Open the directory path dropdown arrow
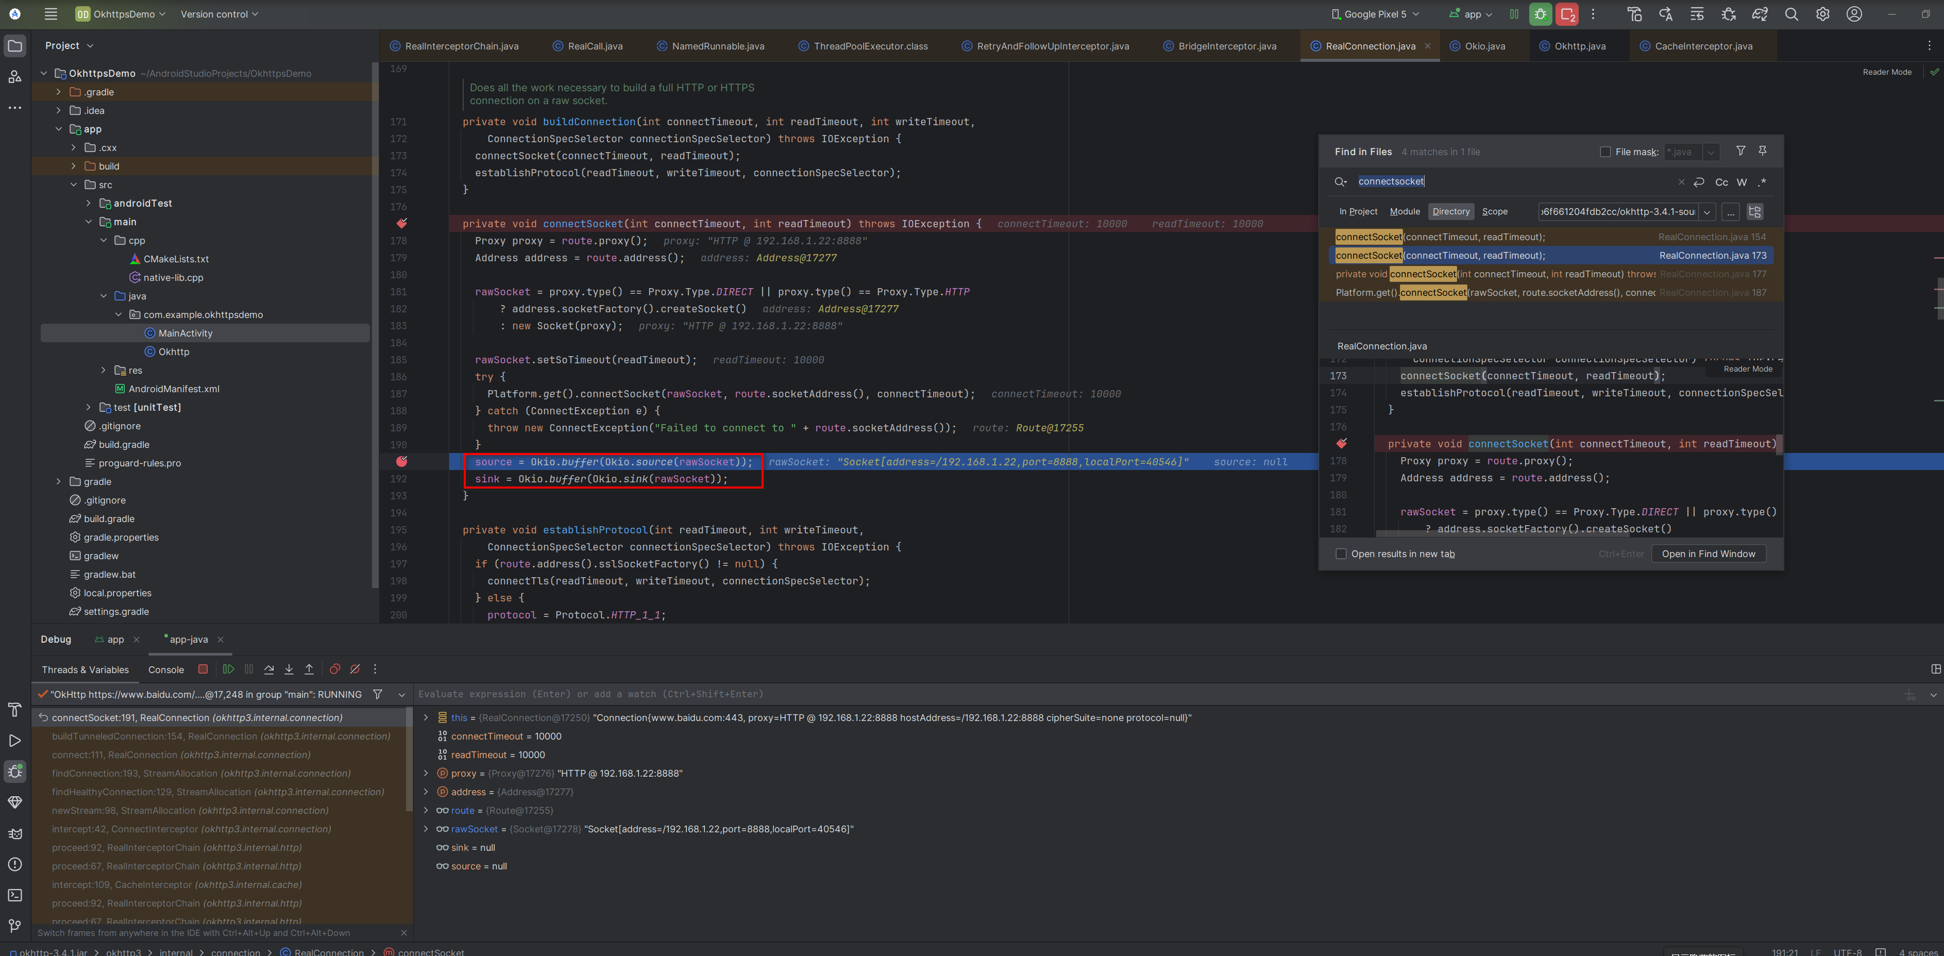The height and width of the screenshot is (956, 1944). coord(1707,212)
